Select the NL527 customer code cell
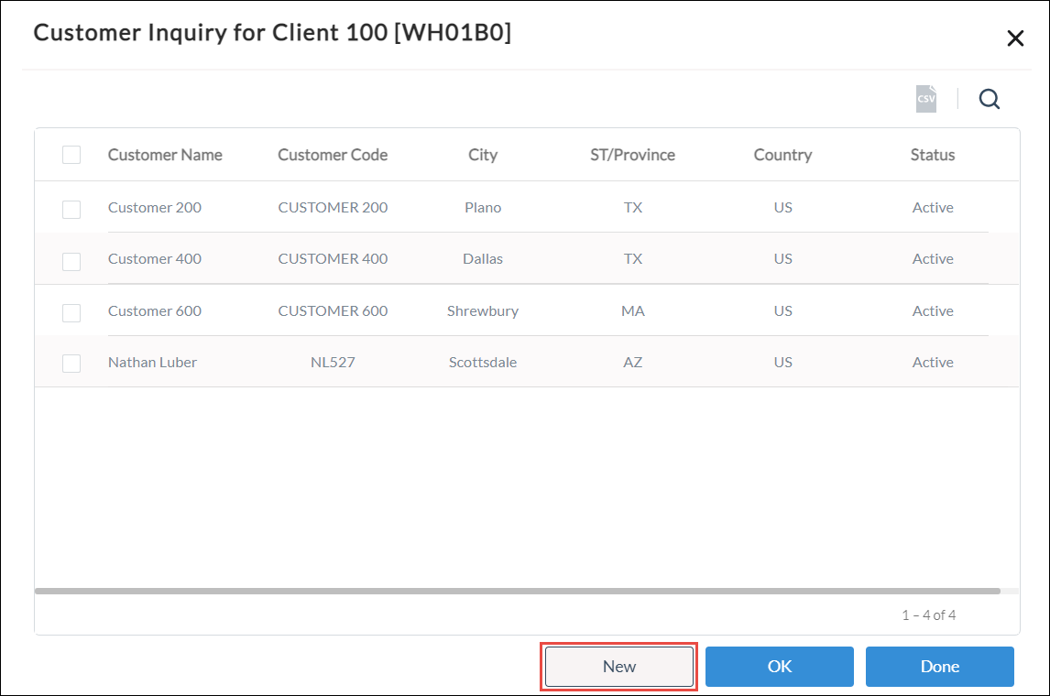This screenshot has height=696, width=1050. 333,363
